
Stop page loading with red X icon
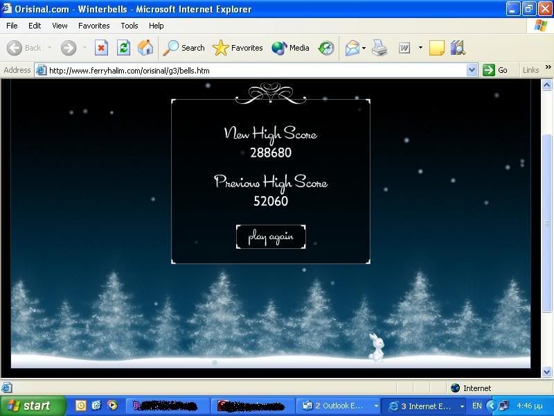(x=101, y=48)
